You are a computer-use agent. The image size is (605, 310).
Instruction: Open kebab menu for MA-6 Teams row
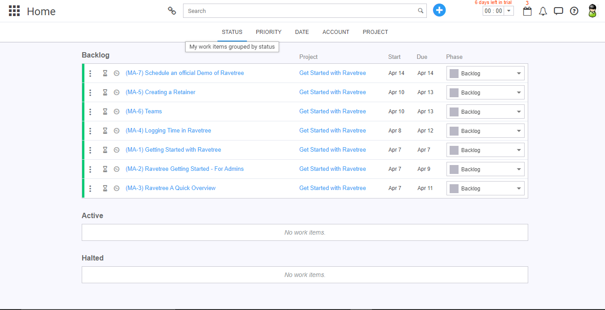(x=90, y=112)
